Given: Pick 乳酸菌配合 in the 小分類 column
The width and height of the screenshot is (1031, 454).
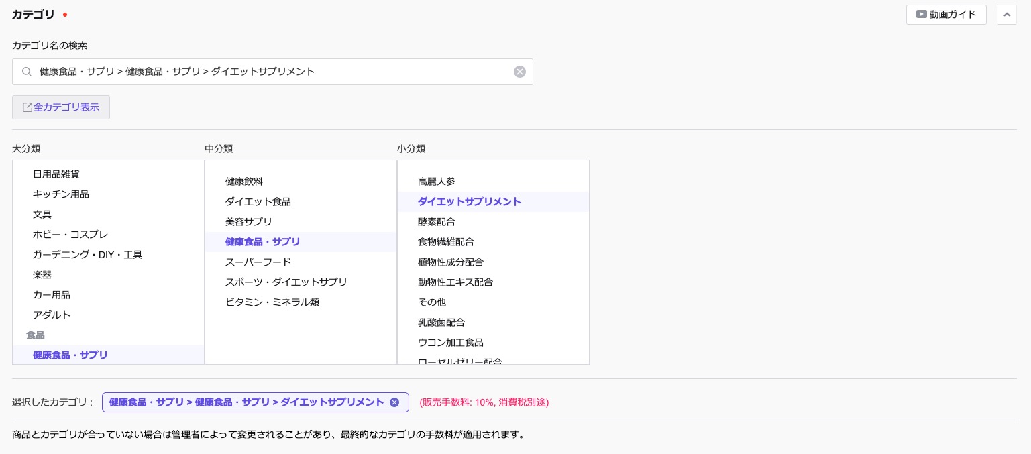Looking at the screenshot, I should click(441, 323).
